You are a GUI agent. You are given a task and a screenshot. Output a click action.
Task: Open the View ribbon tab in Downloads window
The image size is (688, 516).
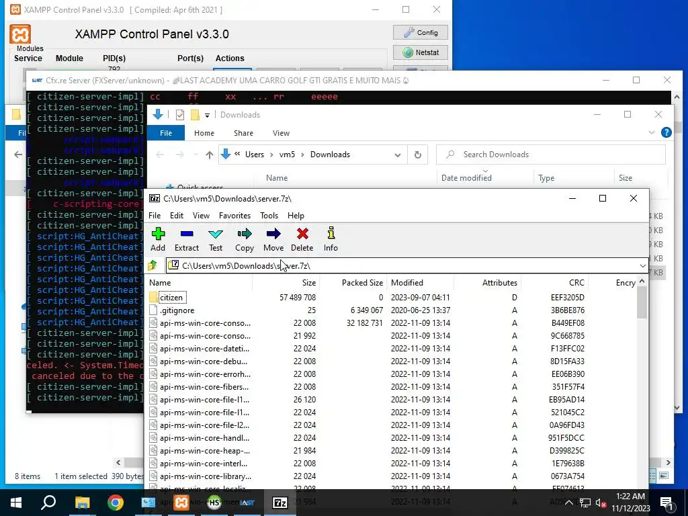[x=281, y=133]
